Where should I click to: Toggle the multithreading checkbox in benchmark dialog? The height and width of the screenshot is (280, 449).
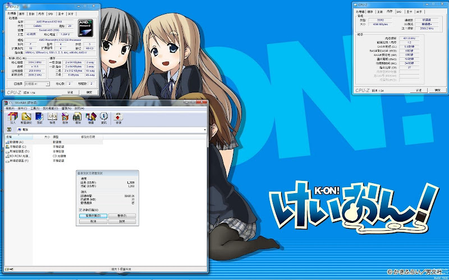pyautogui.click(x=80, y=210)
